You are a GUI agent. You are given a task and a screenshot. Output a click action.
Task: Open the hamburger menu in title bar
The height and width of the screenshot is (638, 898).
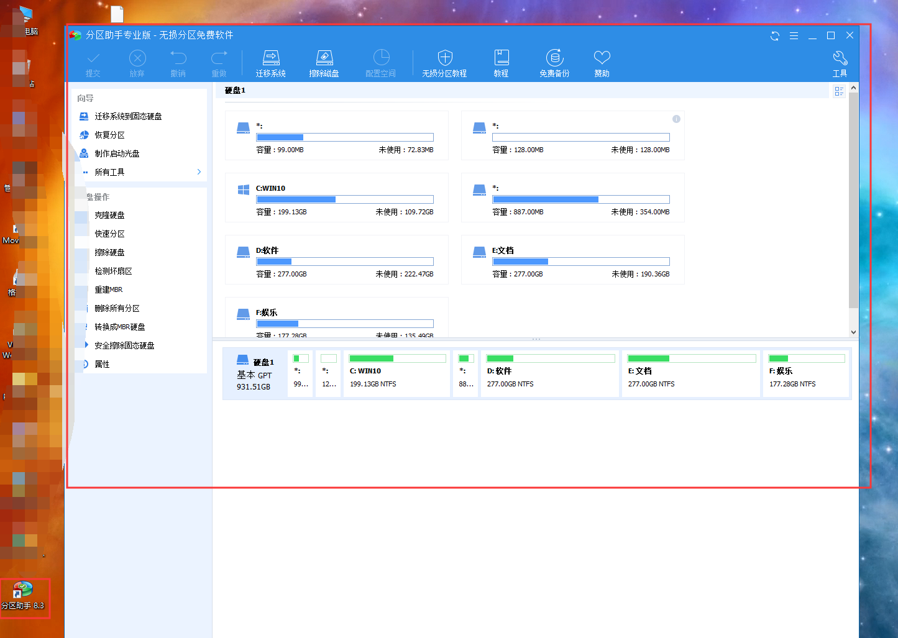[794, 36]
